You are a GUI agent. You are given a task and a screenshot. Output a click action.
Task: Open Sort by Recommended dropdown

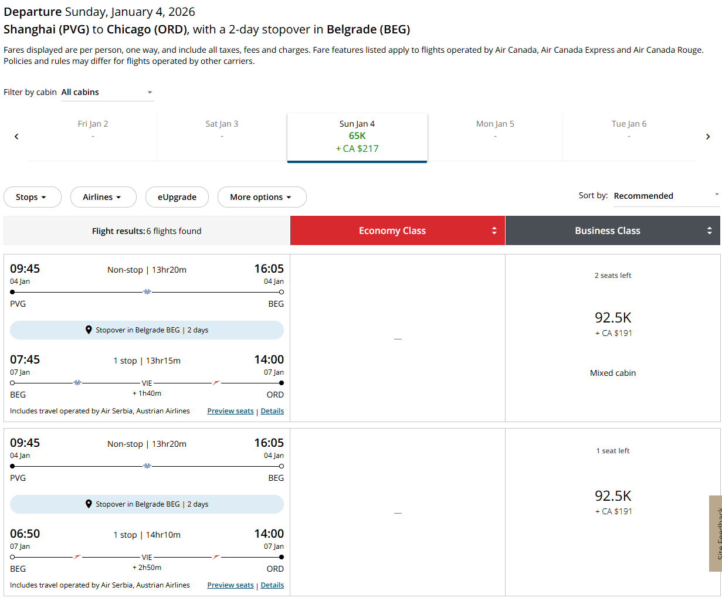666,196
